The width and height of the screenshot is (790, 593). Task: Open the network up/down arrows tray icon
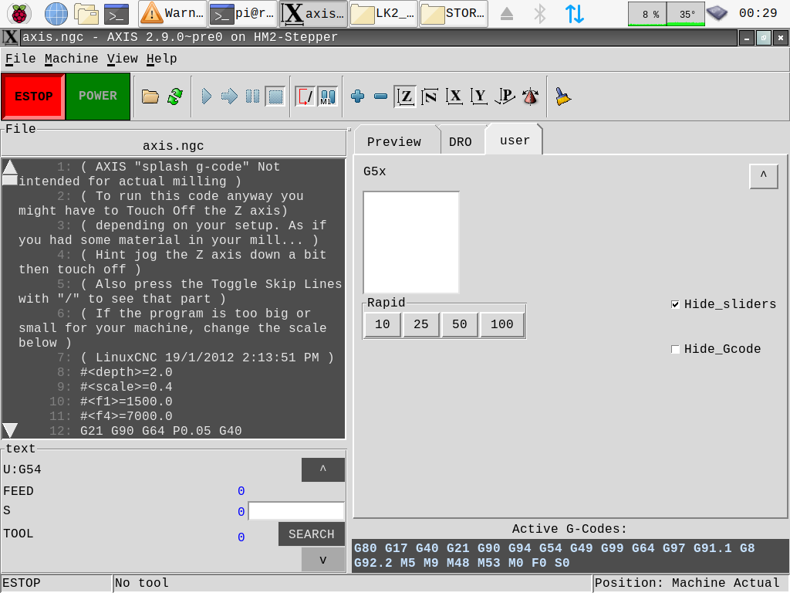pos(574,14)
